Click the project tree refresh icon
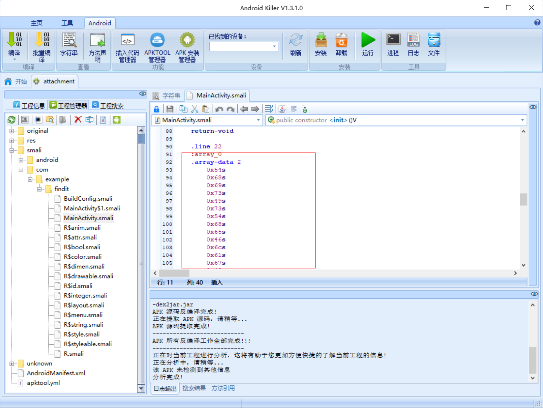Screen dimensions: 543x408 (12, 120)
